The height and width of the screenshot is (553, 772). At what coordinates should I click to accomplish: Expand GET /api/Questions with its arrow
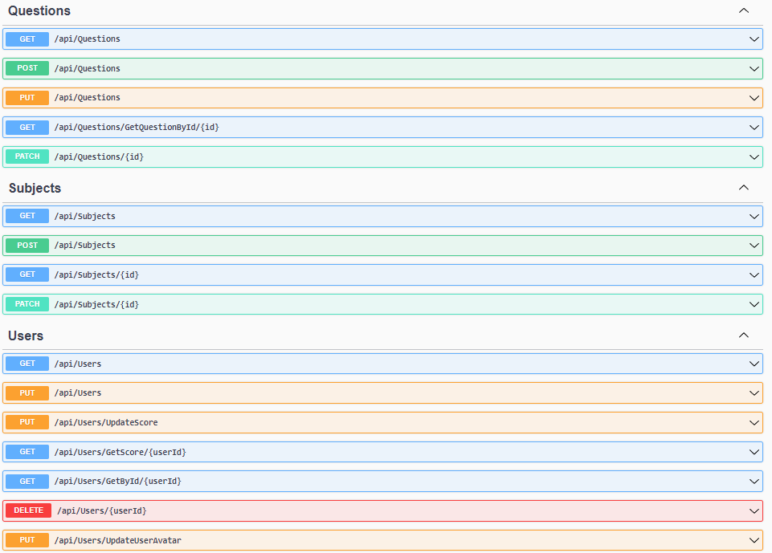click(754, 39)
